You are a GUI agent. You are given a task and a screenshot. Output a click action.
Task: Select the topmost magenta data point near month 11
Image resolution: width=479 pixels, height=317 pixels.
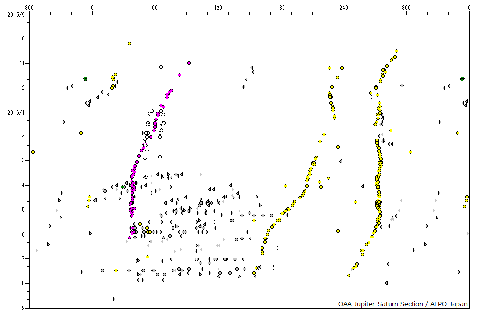tap(189, 63)
